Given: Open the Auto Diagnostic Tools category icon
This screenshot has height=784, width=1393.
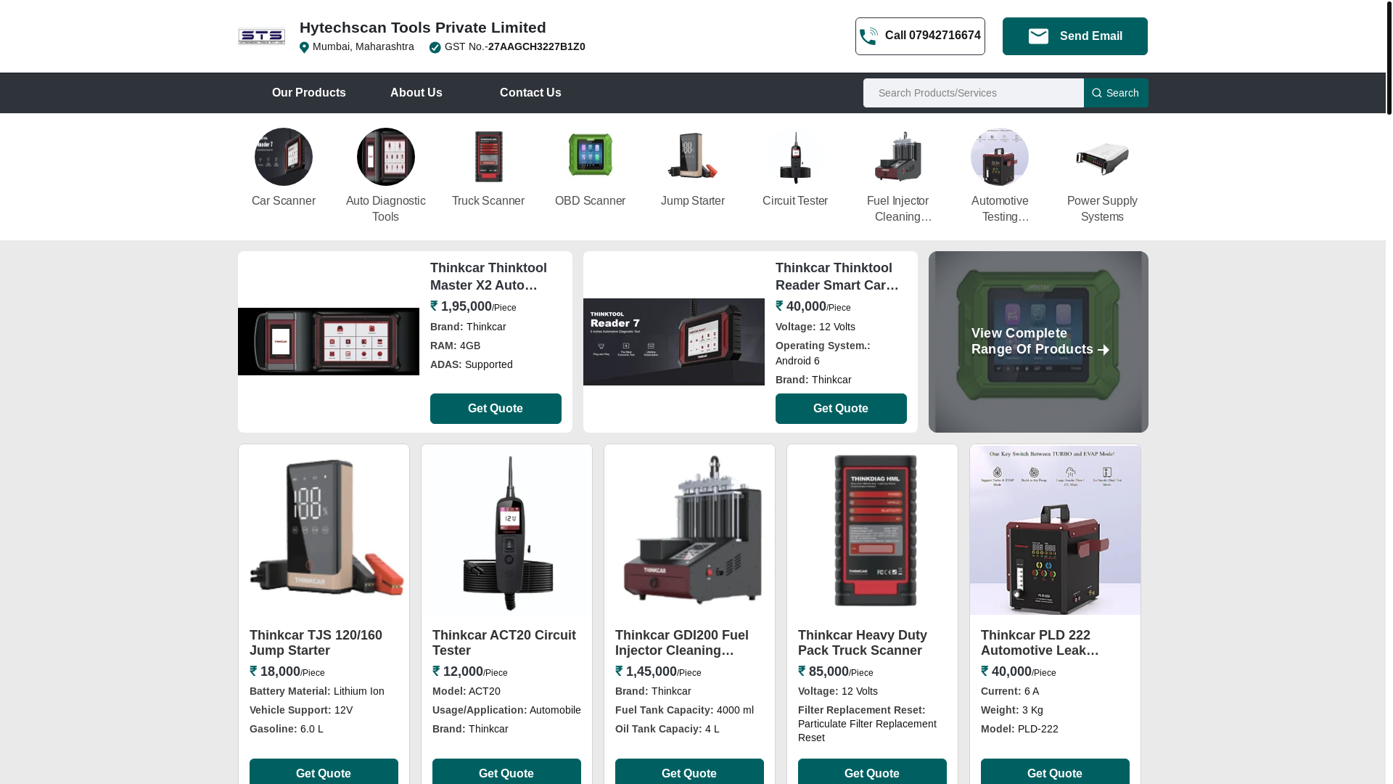Looking at the screenshot, I should (386, 157).
